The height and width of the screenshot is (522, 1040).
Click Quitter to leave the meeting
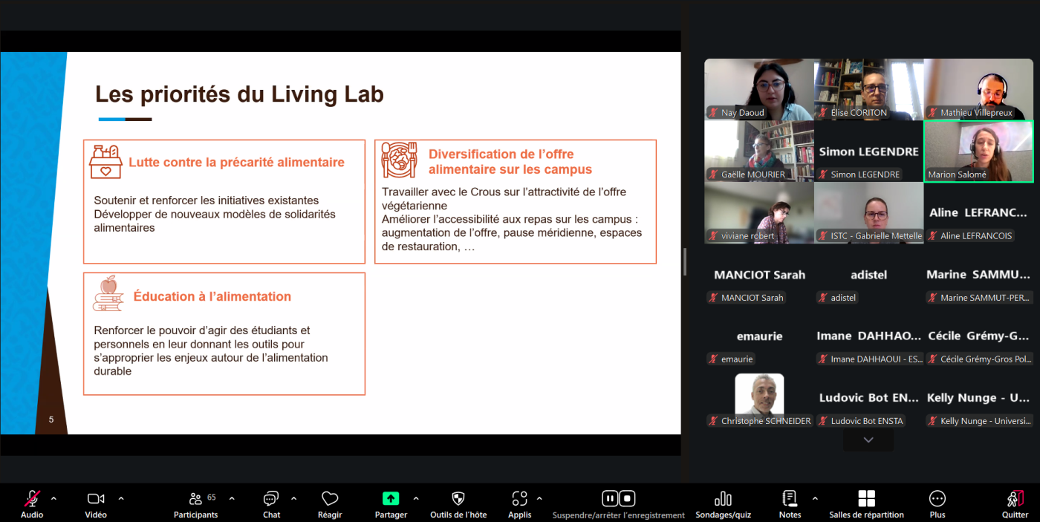click(x=1015, y=499)
